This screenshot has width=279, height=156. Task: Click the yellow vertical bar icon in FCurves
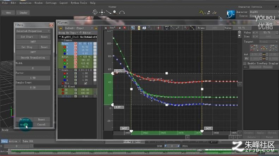(x=139, y=28)
